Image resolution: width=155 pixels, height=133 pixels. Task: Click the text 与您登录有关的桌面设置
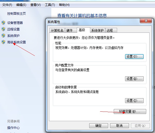(x=72, y=70)
